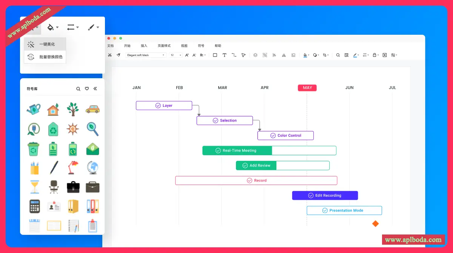Select the pointer selection tool

coord(243,55)
